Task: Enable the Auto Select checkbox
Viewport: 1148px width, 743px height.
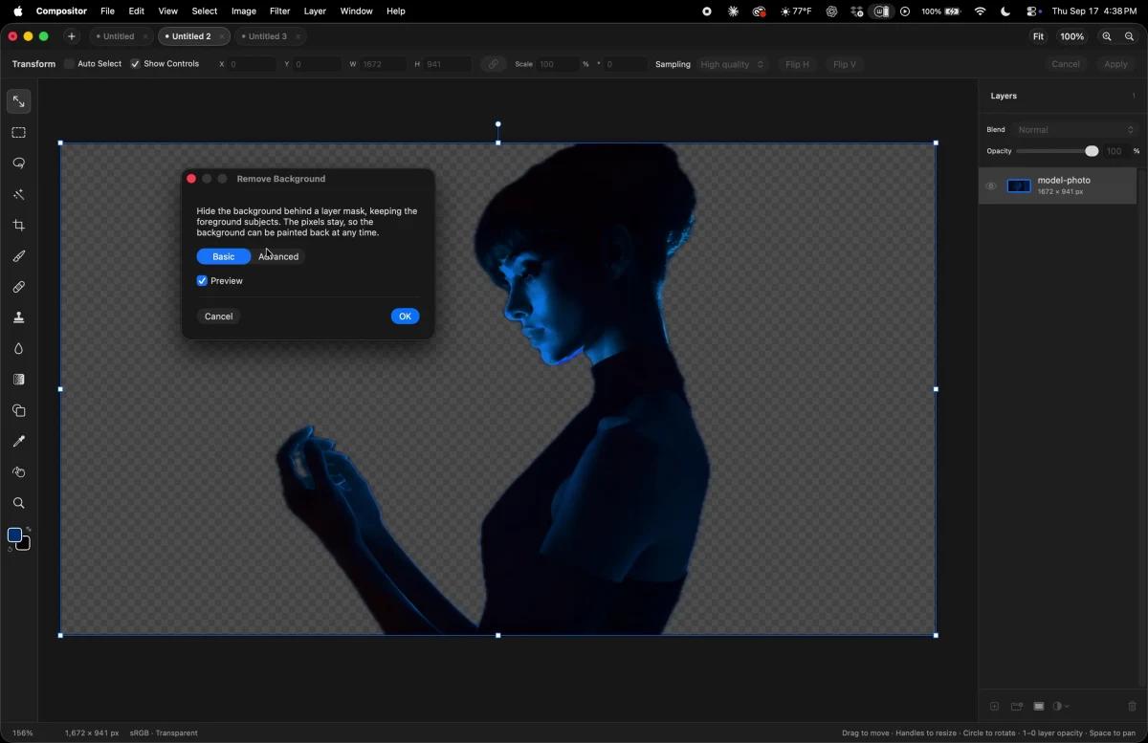Action: point(70,64)
